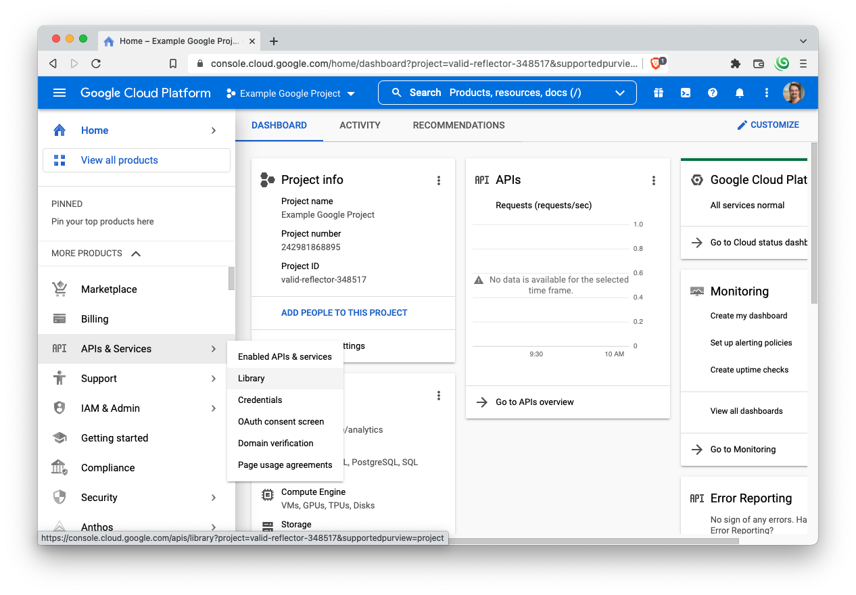Collapse the More Products section
856x595 pixels.
[x=136, y=254]
